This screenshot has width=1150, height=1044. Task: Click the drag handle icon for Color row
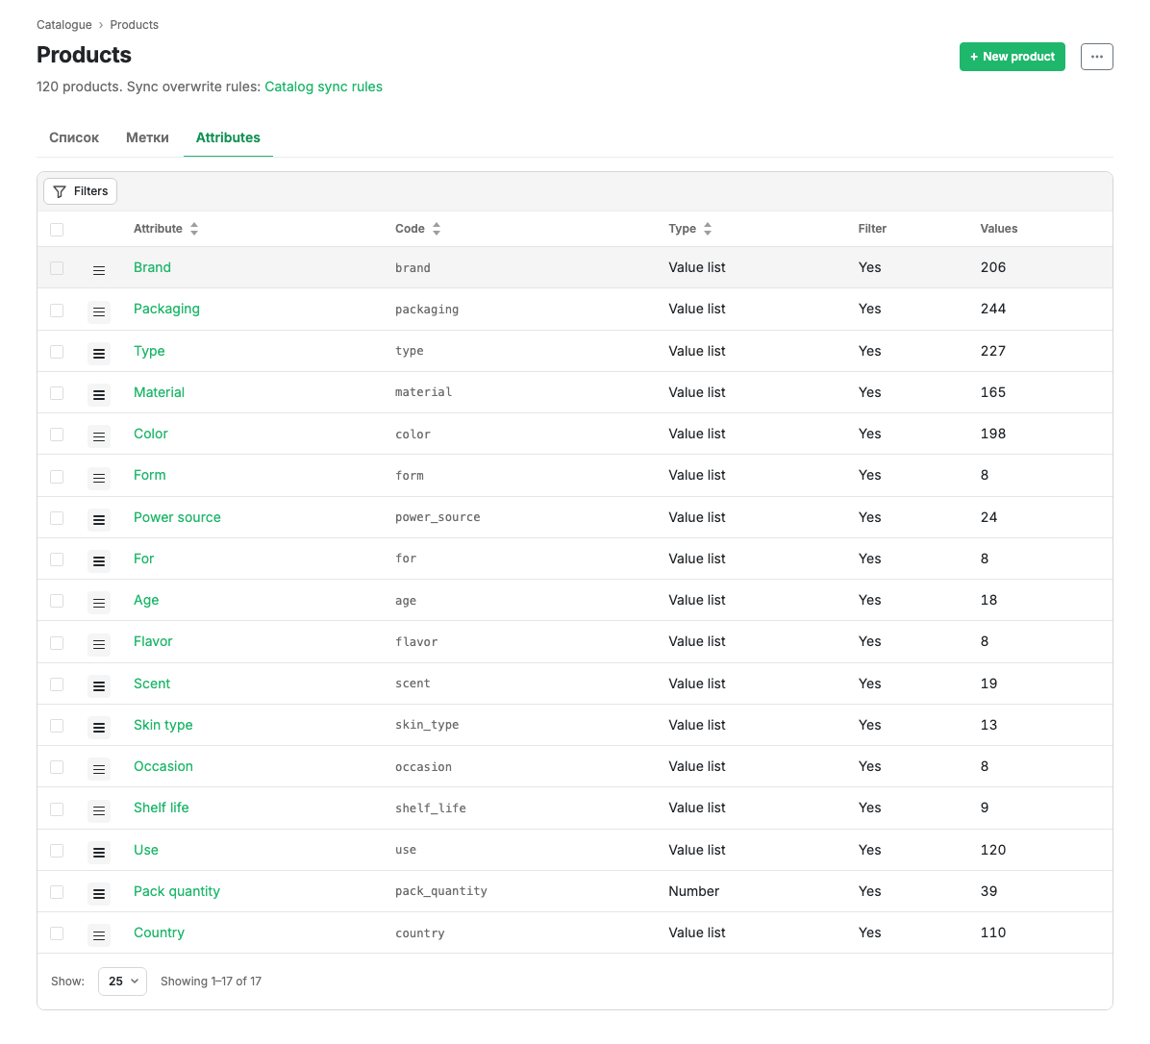click(99, 436)
